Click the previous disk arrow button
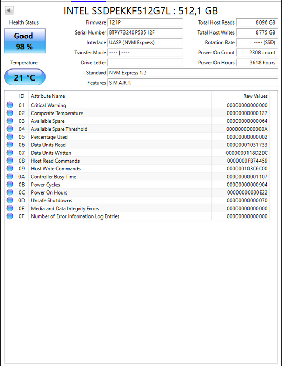The height and width of the screenshot is (366, 282). [x=9, y=10]
